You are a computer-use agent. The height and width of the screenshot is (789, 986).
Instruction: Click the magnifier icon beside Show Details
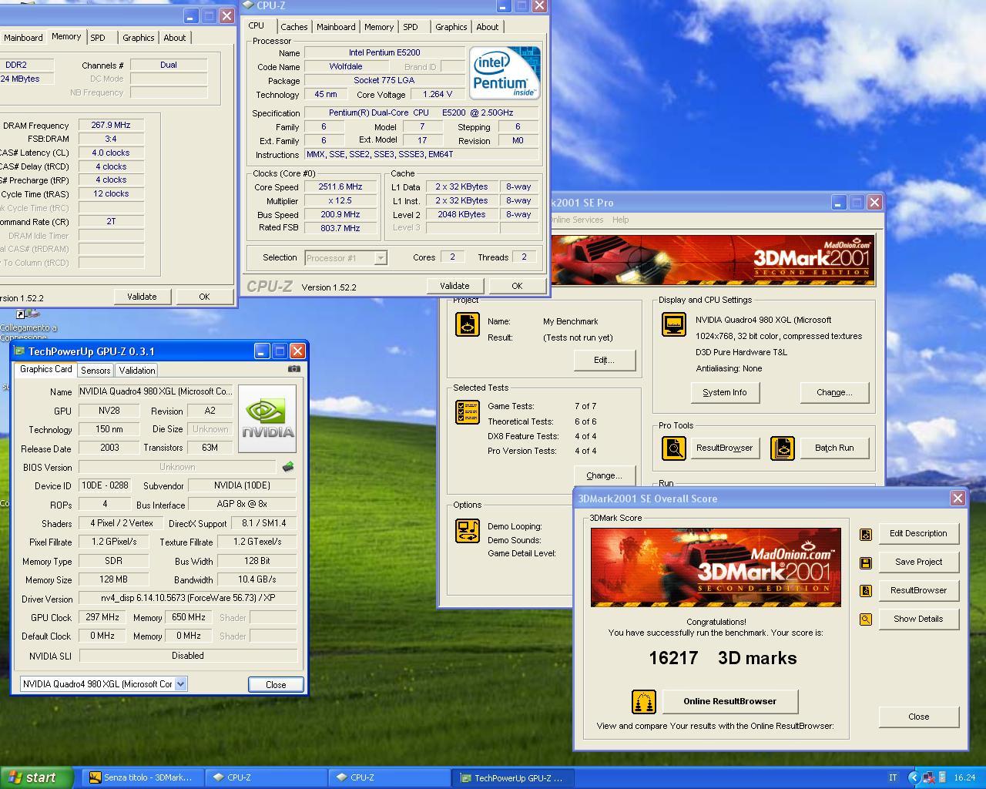click(x=866, y=619)
